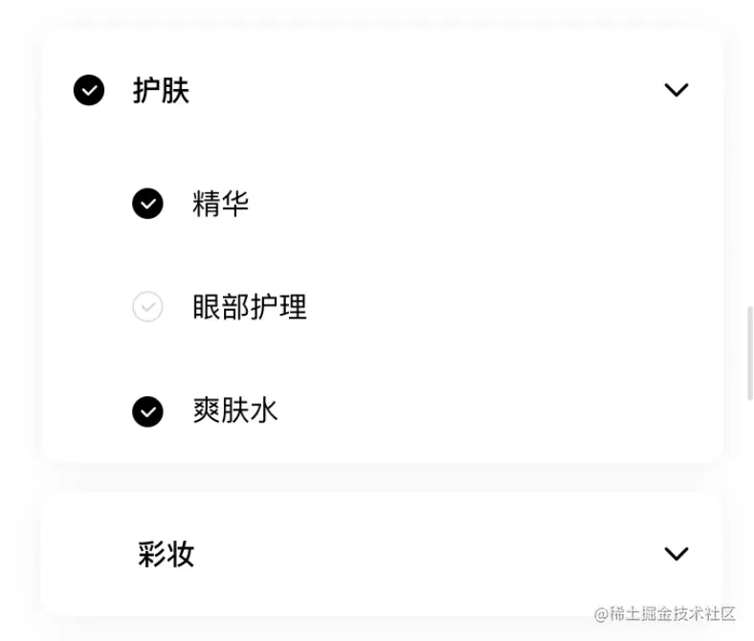754x641 pixels.
Task: Click blank space in 护肤 header row
Action: pos(423,90)
